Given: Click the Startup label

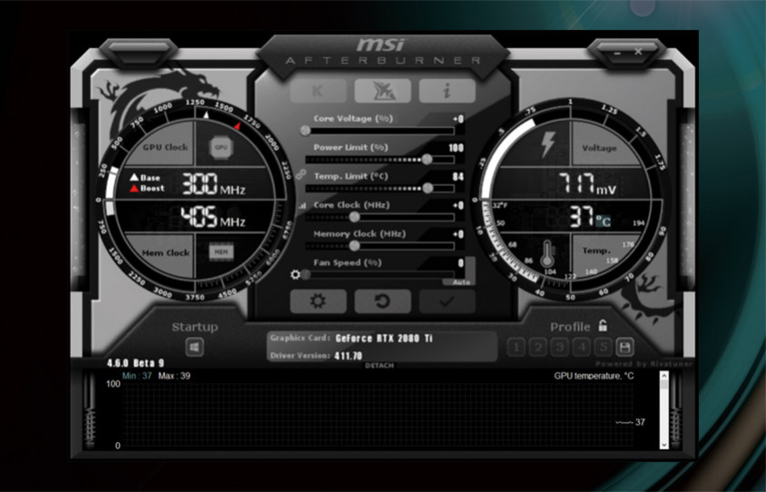Looking at the screenshot, I should (194, 327).
